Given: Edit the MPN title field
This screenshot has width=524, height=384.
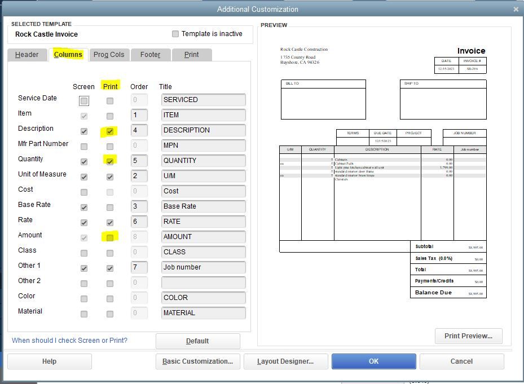Looking at the screenshot, I should [203, 145].
